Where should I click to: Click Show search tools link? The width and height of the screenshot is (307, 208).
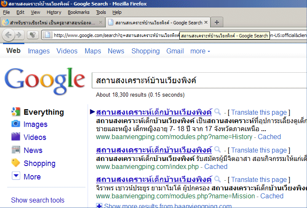click(37, 200)
